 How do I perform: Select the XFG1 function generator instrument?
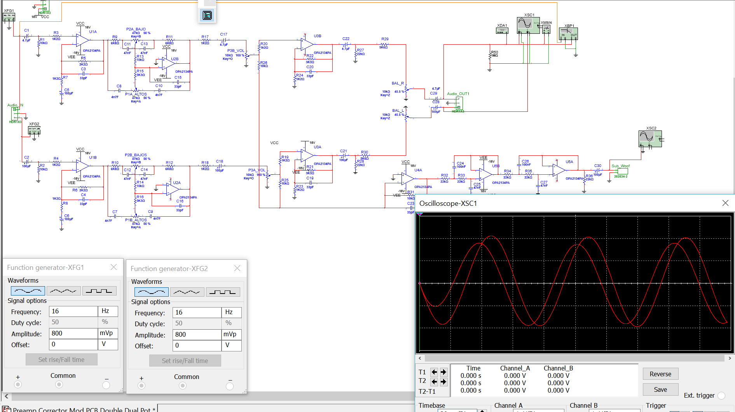click(x=9, y=17)
